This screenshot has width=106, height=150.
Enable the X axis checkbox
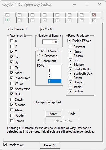pyautogui.click(x=12, y=41)
